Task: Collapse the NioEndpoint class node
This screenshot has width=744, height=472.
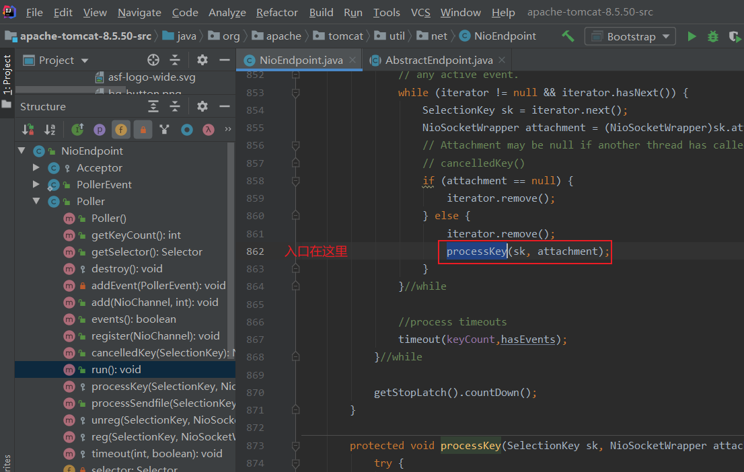Action: click(22, 151)
